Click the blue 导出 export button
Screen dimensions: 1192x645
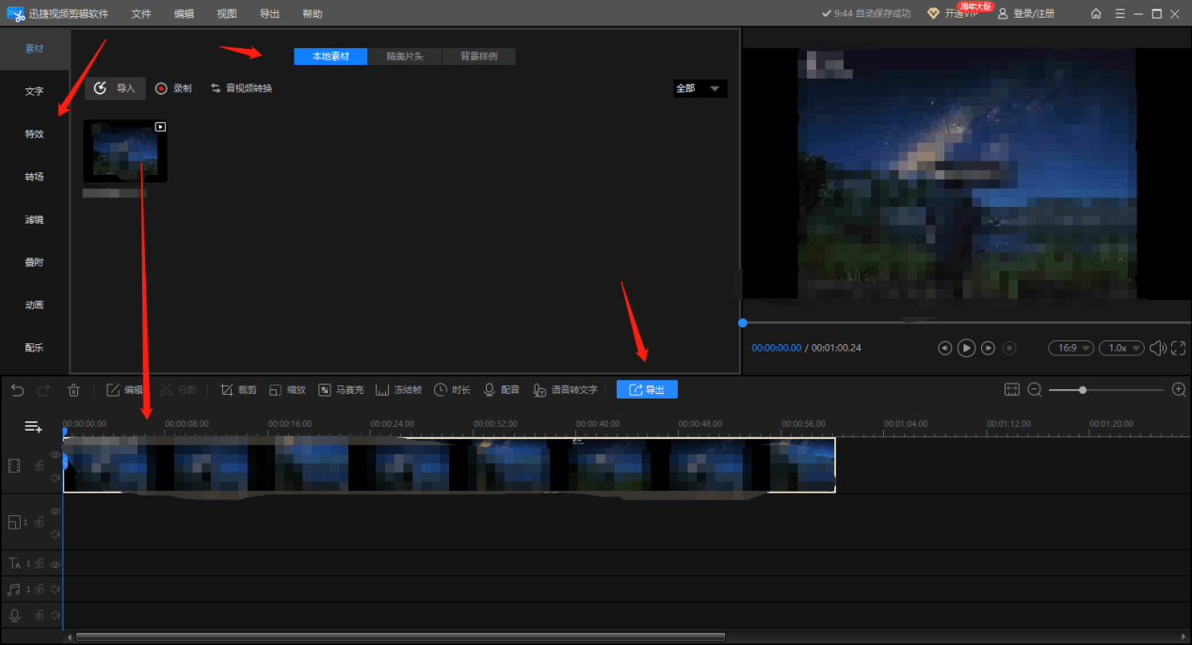coord(647,389)
